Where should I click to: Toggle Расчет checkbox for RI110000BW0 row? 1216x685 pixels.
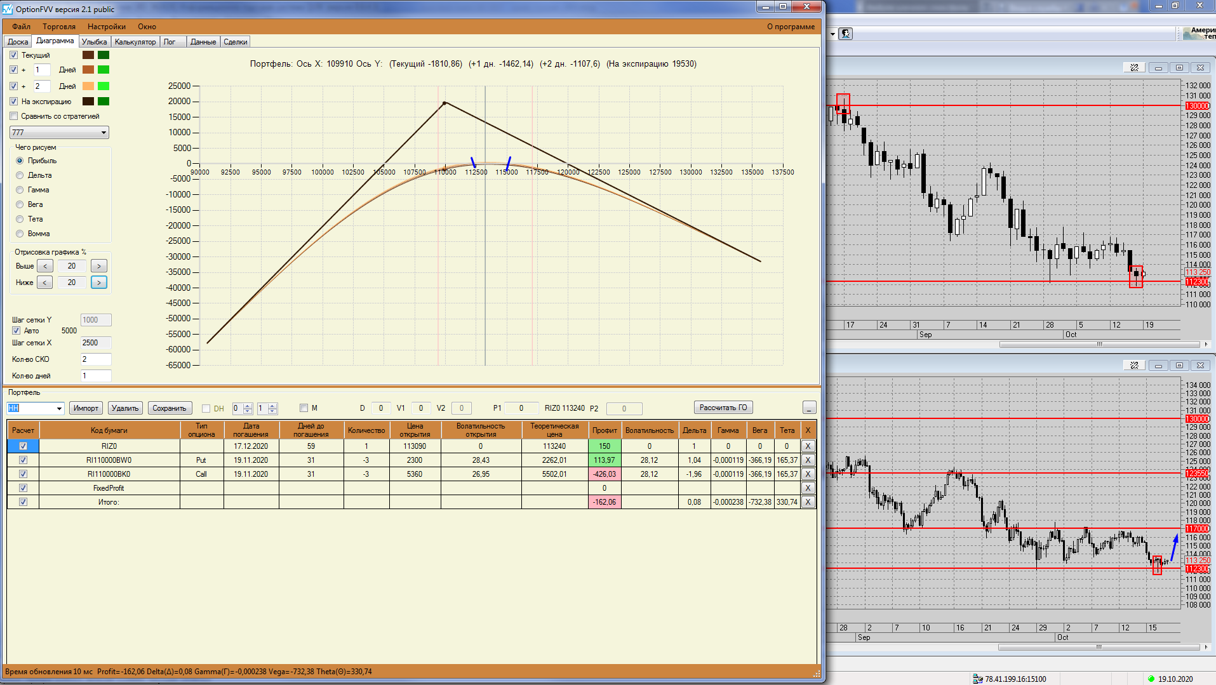(x=23, y=460)
